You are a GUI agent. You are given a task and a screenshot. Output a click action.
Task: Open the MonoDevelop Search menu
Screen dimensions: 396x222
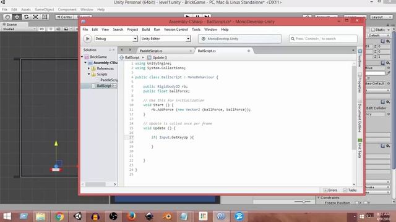click(118, 30)
